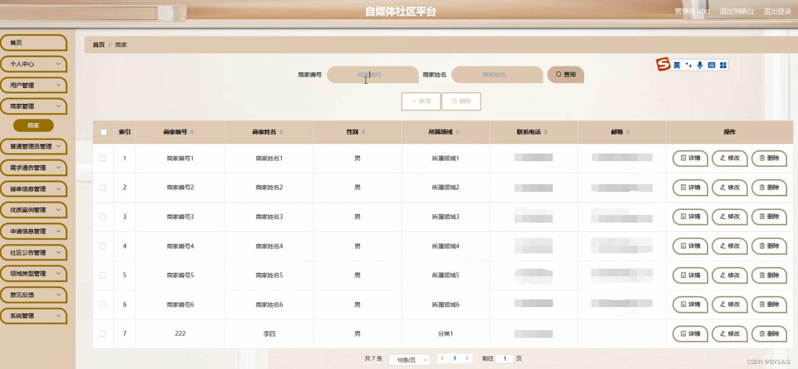Viewport: 798px width, 369px height.
Task: Expand the 系统管理 sidebar menu
Action: [x=33, y=316]
